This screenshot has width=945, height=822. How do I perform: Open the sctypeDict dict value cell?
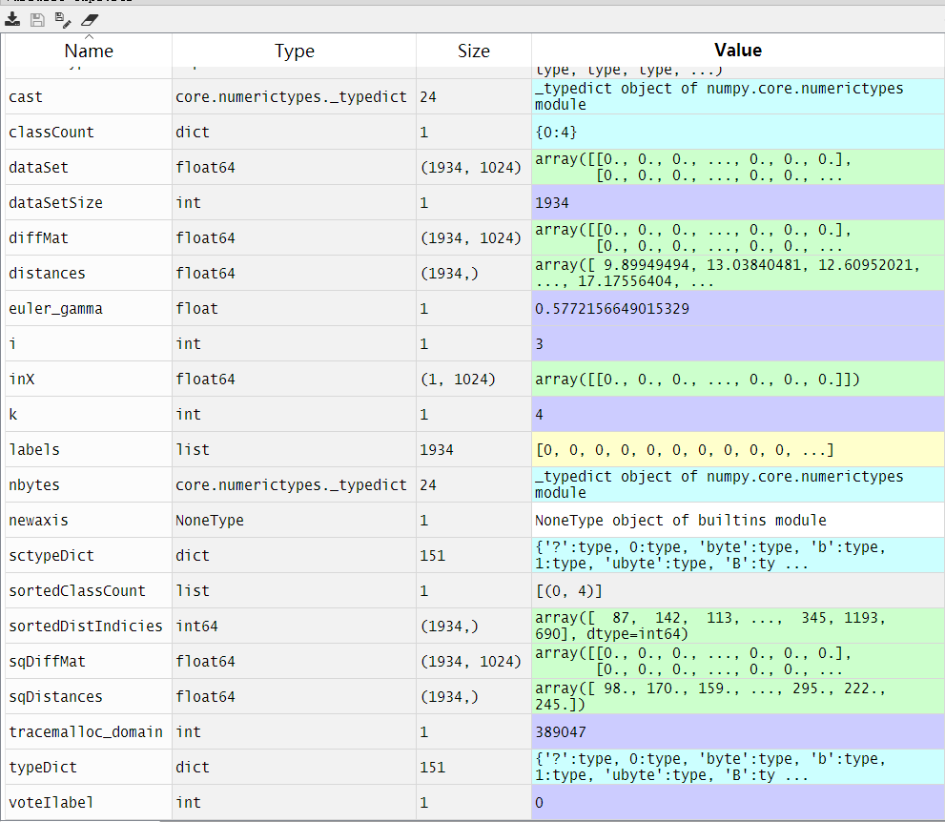point(738,555)
